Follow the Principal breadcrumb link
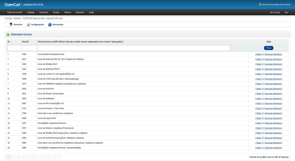Image resolution: width=295 pixels, height=161 pixels. pyautogui.click(x=8, y=18)
